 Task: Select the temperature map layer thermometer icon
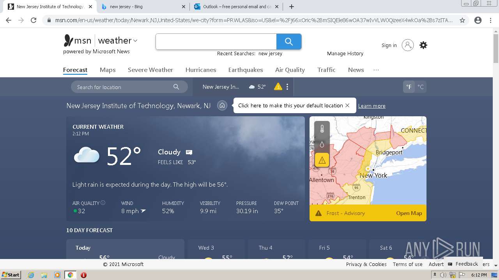pos(322,129)
